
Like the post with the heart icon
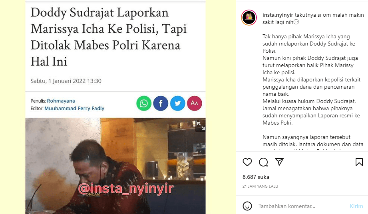[247, 162]
